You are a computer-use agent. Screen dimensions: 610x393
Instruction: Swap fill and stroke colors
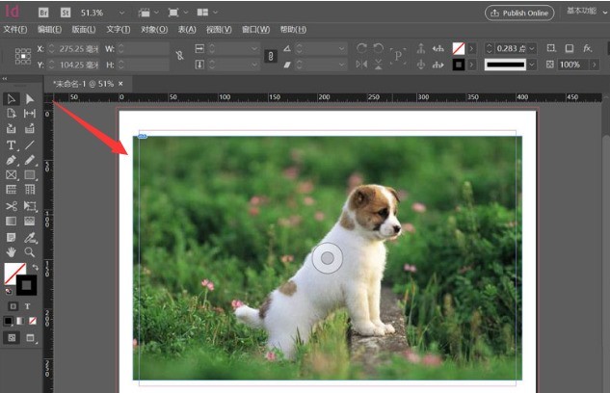36,267
